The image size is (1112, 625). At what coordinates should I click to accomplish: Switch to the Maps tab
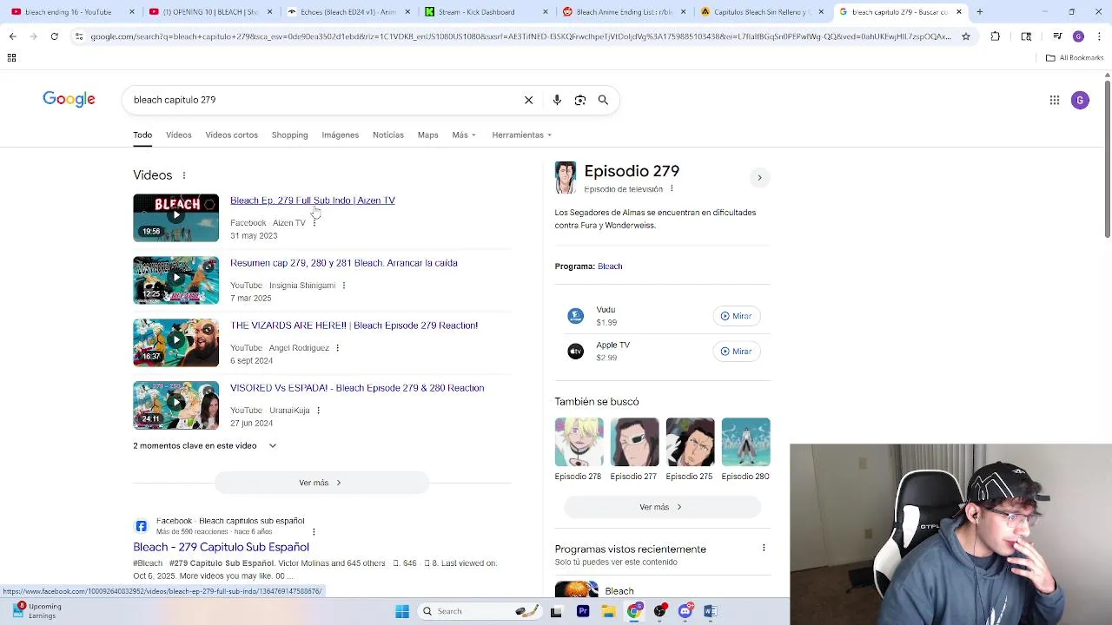[x=428, y=135]
